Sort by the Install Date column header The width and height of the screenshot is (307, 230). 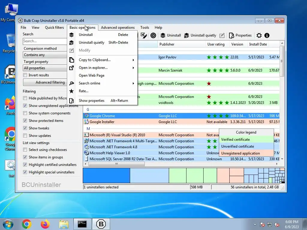pyautogui.click(x=258, y=44)
